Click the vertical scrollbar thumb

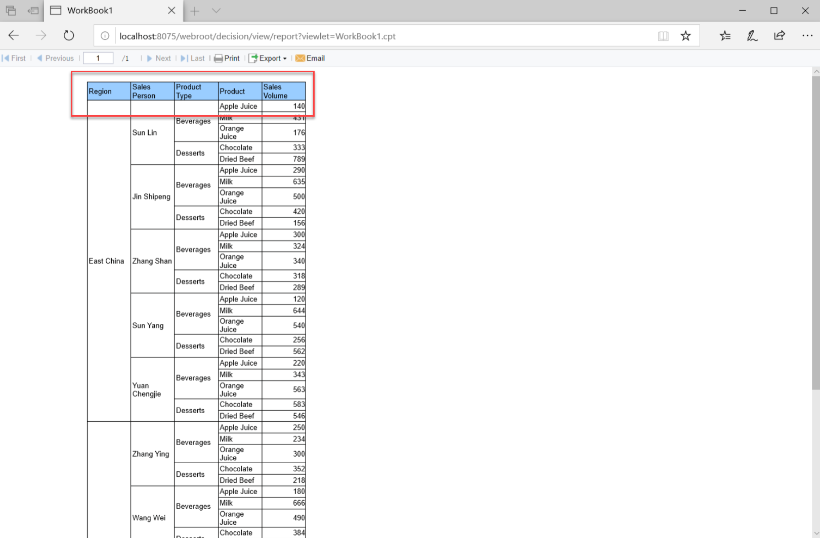point(815,232)
